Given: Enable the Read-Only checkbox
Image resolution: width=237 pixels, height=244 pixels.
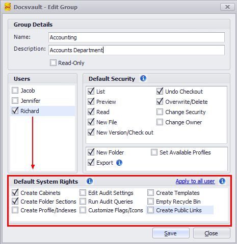Looking at the screenshot, I should click(x=53, y=63).
